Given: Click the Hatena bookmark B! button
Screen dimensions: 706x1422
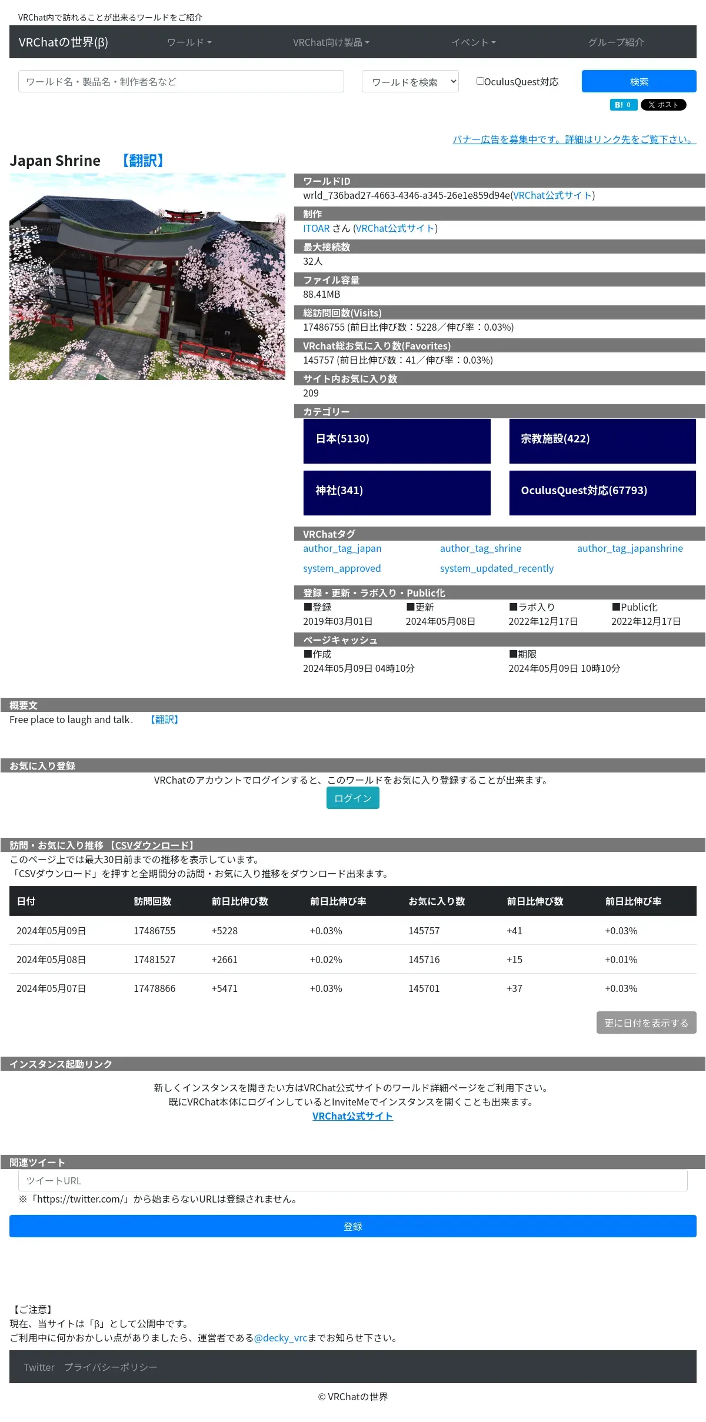Looking at the screenshot, I should click(623, 105).
